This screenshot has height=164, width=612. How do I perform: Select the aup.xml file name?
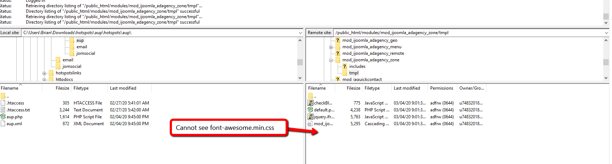pos(14,124)
